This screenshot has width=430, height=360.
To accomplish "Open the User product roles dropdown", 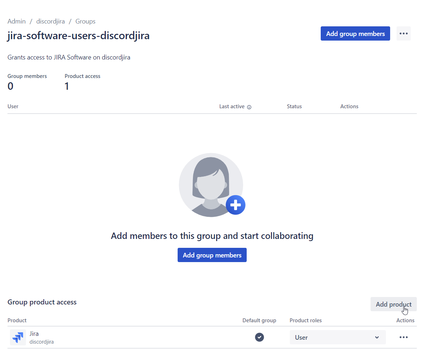I will pyautogui.click(x=337, y=337).
